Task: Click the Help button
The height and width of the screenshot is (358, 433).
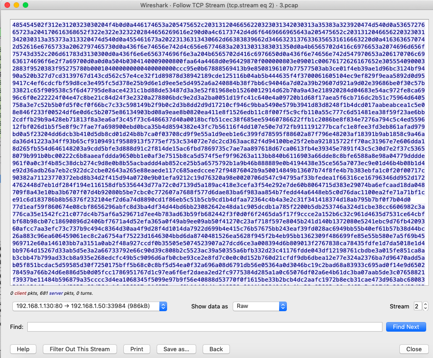Action: pyautogui.click(x=23, y=349)
